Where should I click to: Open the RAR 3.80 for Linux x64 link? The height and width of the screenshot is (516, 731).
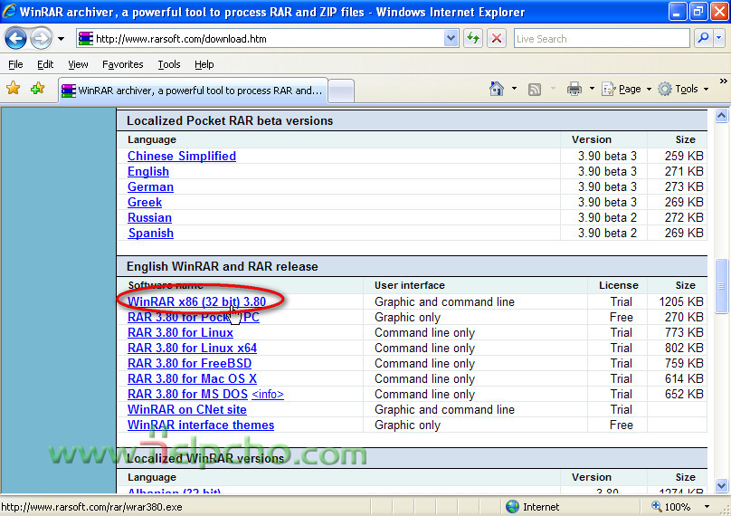coord(192,348)
